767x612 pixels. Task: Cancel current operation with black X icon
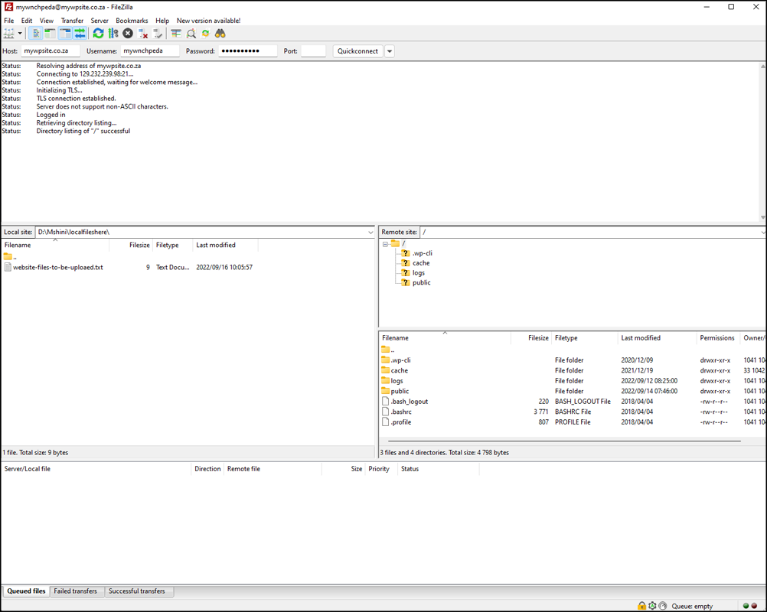128,34
